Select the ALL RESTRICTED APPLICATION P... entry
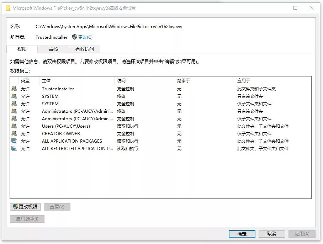 160,148
